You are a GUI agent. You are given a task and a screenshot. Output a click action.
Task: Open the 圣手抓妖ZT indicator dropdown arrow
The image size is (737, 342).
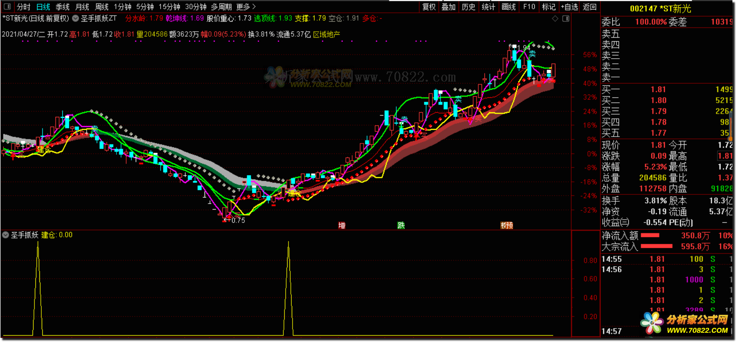(75, 19)
